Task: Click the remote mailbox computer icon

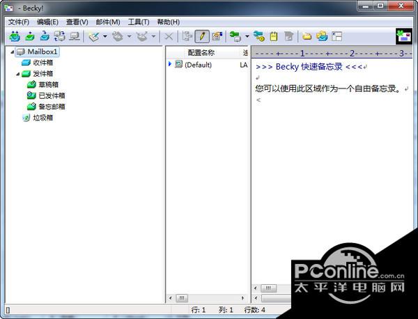Action: pyautogui.click(x=75, y=36)
